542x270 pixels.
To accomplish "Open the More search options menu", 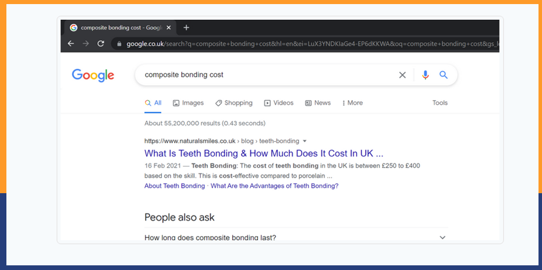I will pos(352,103).
